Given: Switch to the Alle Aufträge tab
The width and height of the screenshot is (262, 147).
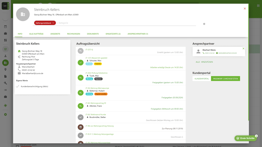Looking at the screenshot, I should click(36, 34).
